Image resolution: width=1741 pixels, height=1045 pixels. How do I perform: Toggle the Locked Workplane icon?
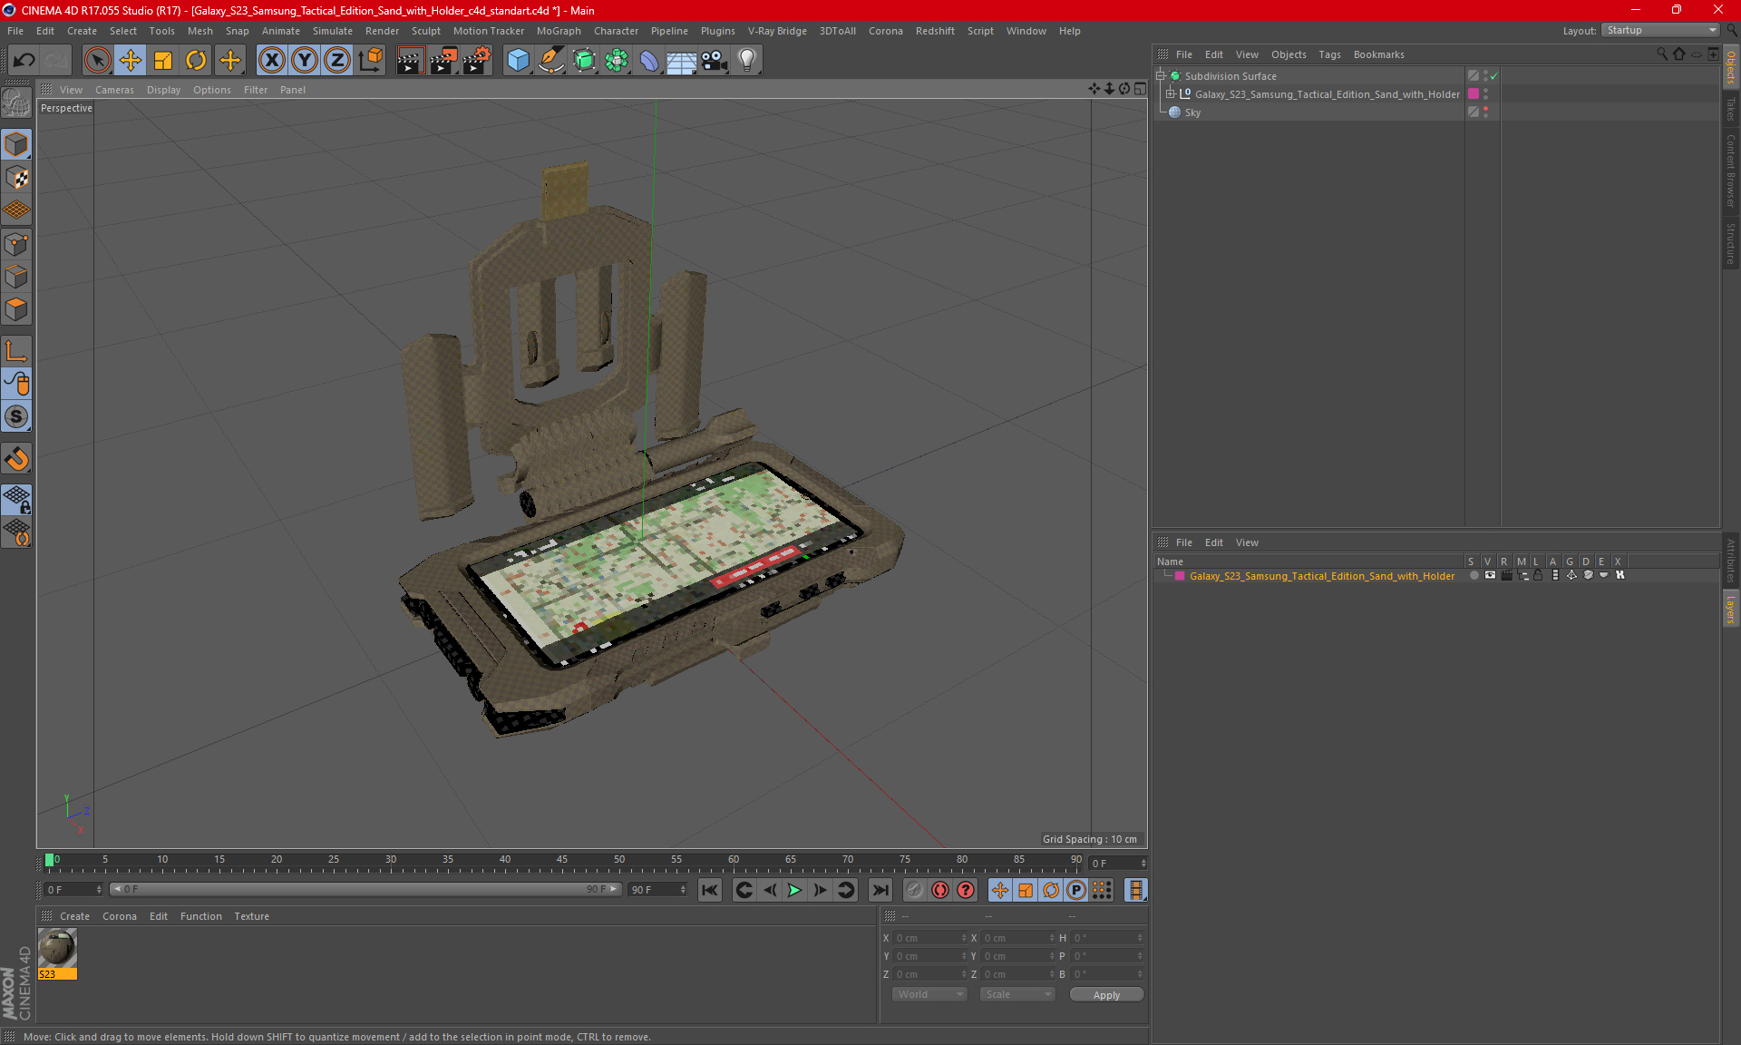pyautogui.click(x=16, y=499)
